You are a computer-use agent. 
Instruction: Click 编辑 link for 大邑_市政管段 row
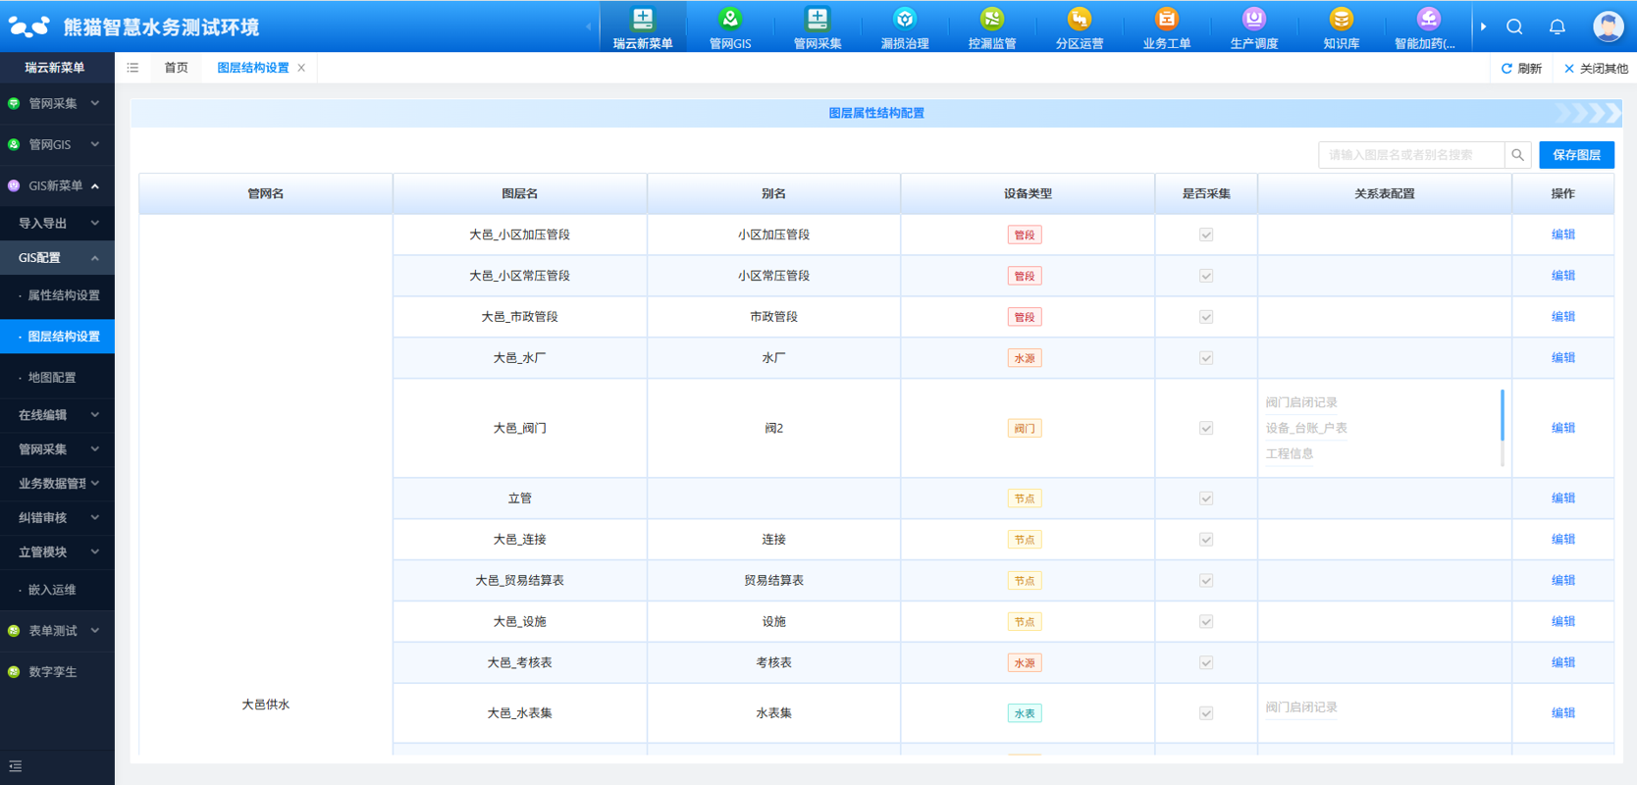(x=1562, y=317)
